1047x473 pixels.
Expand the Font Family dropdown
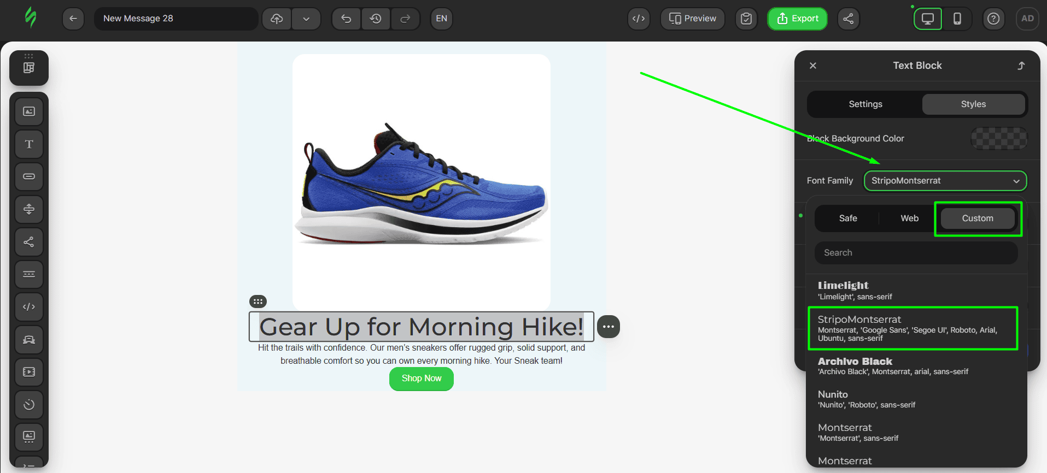(945, 181)
